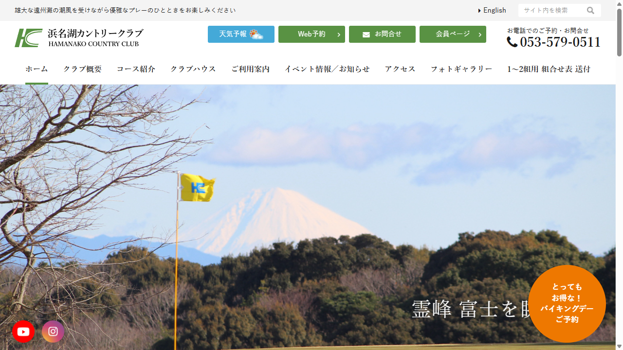
Task: Click the Mount Fuji hero image
Action: point(308,217)
